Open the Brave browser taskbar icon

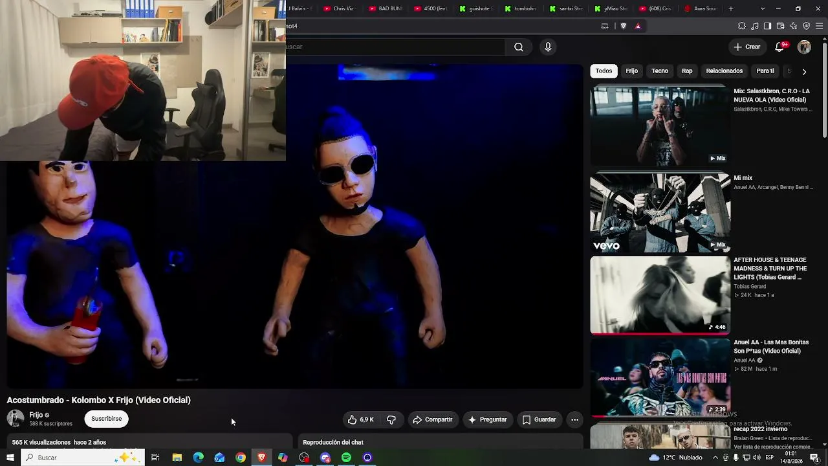point(261,458)
